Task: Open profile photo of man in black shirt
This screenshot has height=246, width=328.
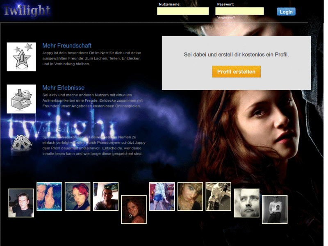Action: 21,203
